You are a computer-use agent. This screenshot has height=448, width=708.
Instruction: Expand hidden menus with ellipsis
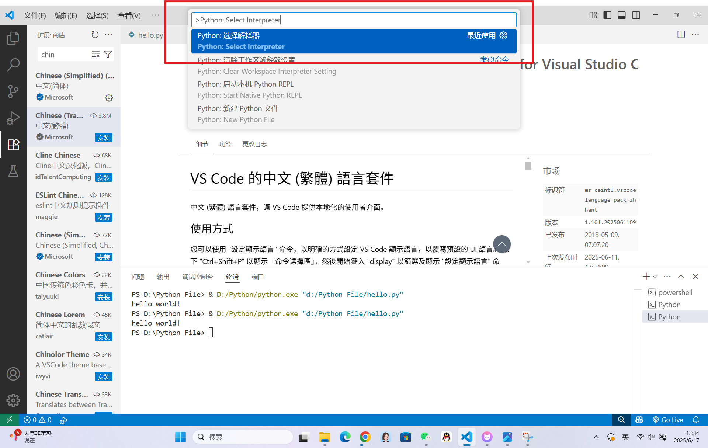pos(156,15)
